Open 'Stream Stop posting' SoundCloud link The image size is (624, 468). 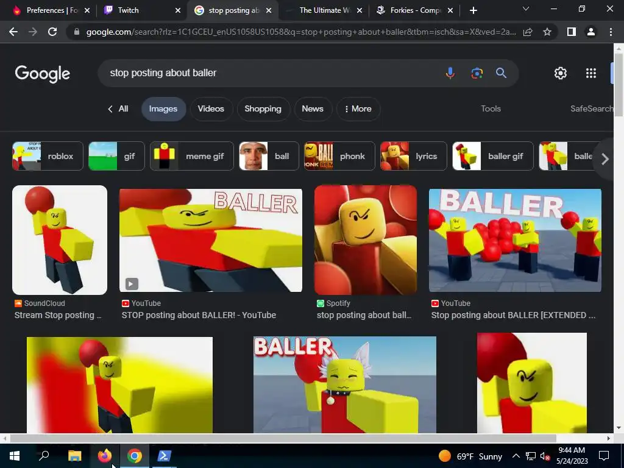pyautogui.click(x=58, y=315)
